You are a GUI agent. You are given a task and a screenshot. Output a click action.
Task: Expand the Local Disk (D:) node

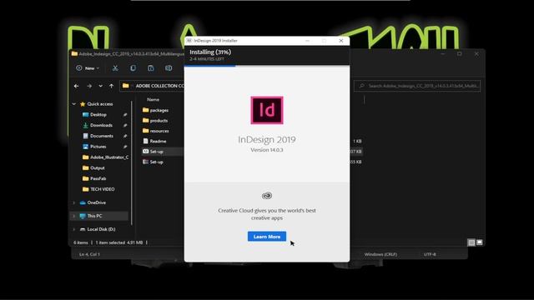tap(74, 229)
